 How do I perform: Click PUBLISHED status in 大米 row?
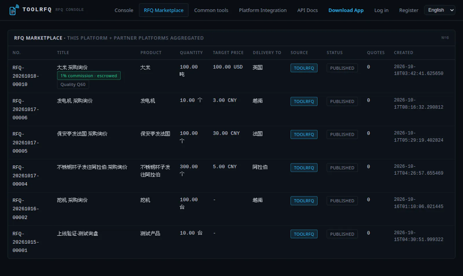[x=342, y=68]
